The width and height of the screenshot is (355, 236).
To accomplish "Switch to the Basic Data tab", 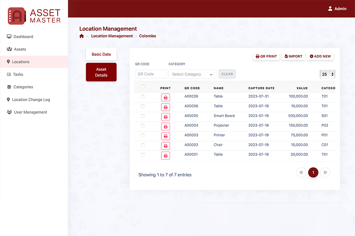I will [101, 54].
